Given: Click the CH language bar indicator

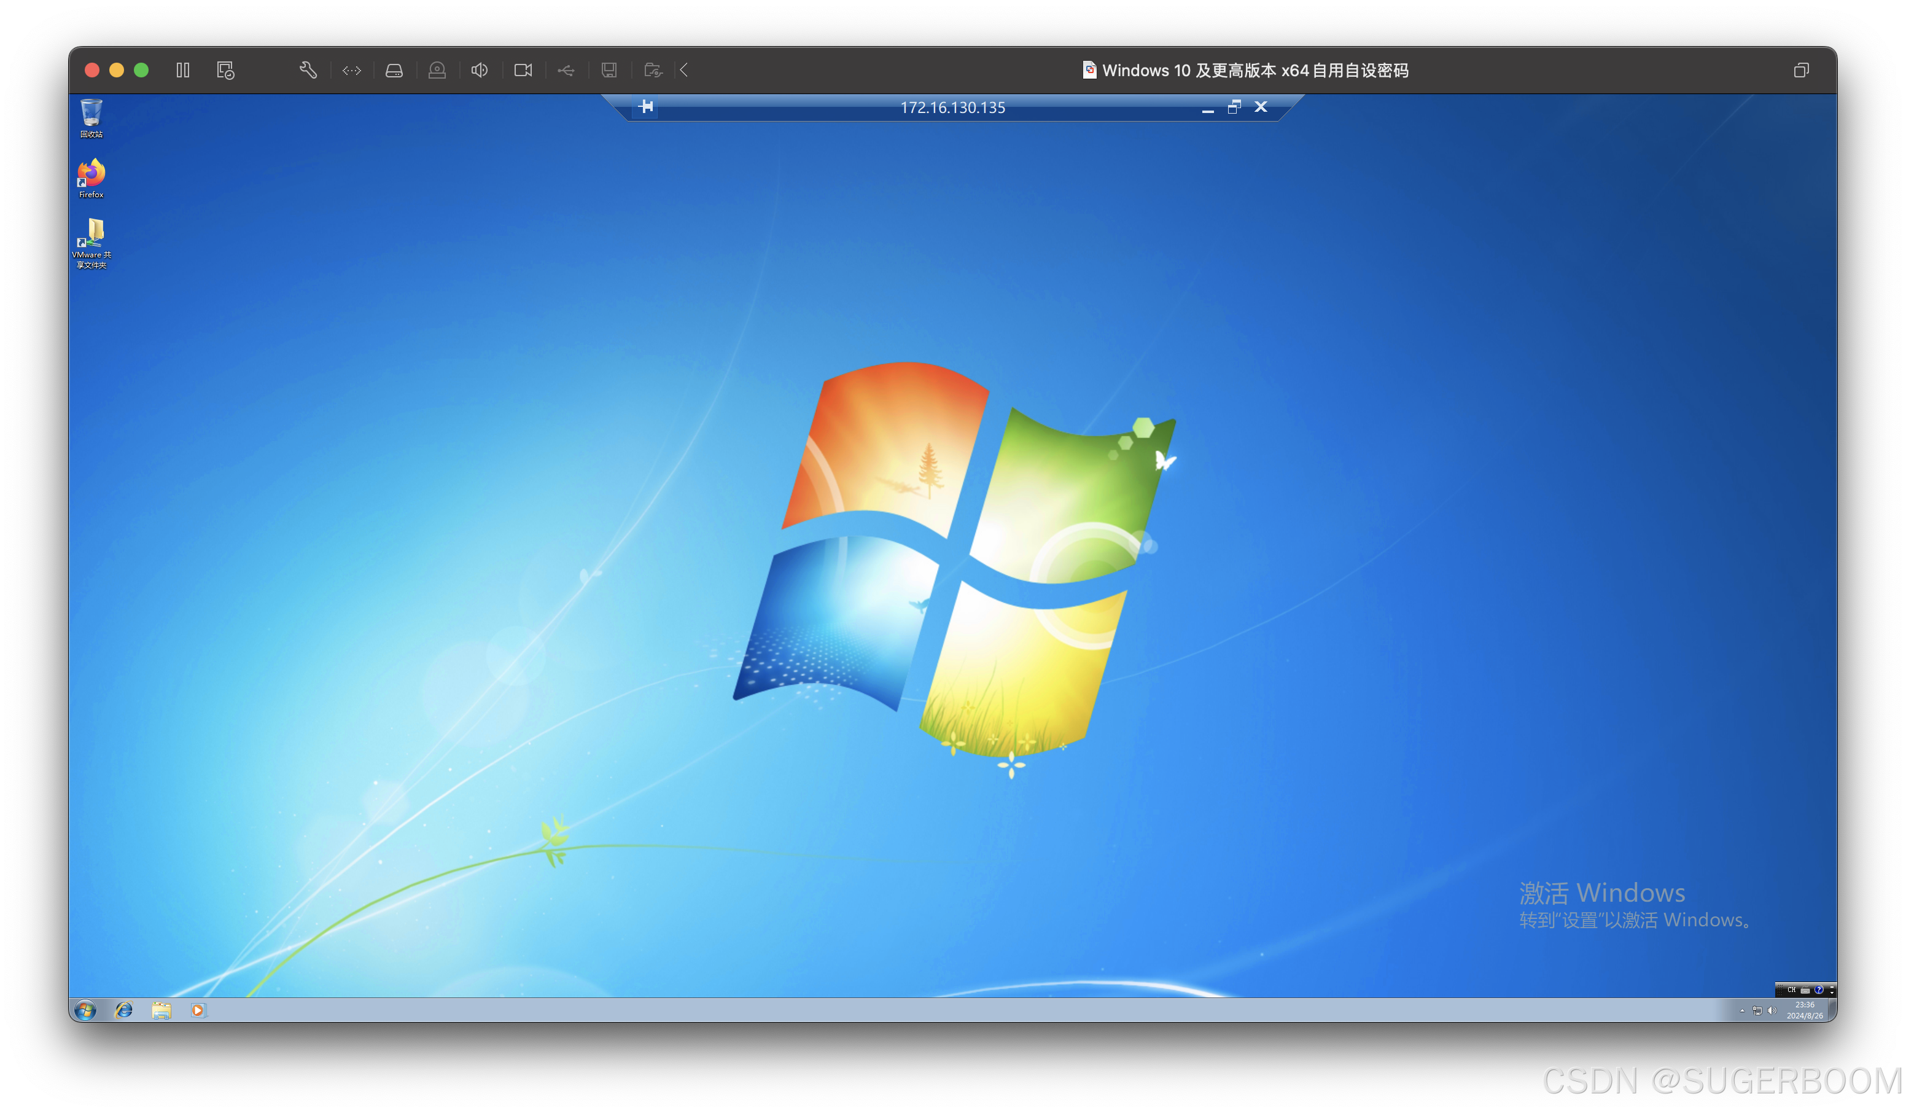Looking at the screenshot, I should click(1792, 990).
